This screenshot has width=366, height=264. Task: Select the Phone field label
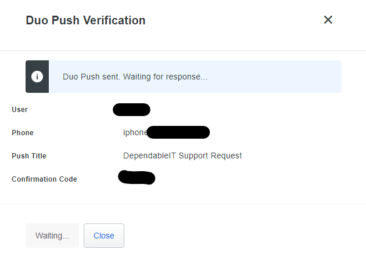(23, 133)
